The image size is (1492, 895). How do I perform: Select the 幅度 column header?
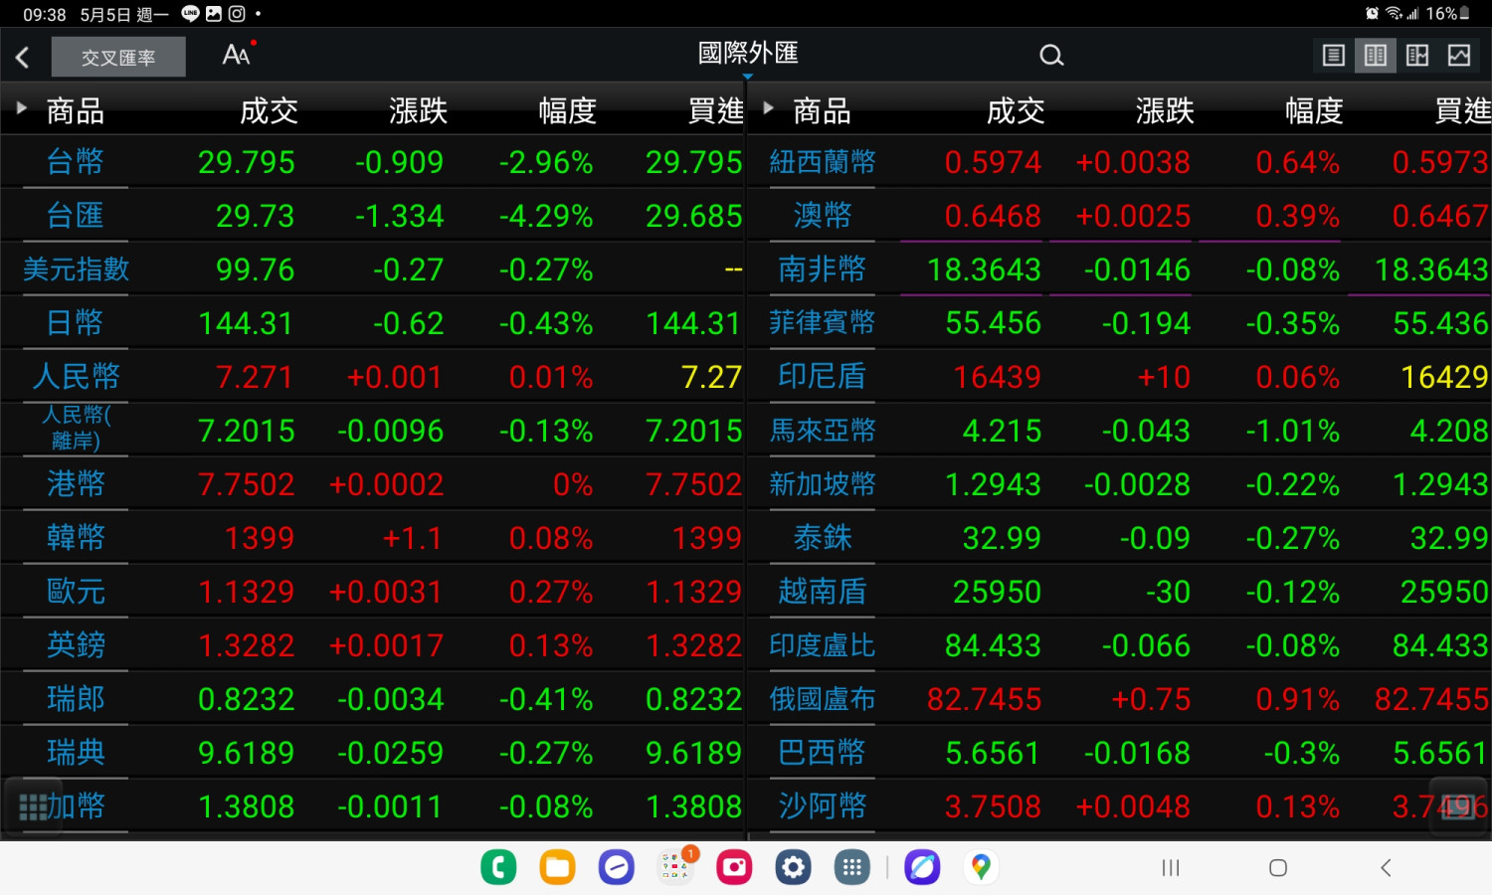pos(567,109)
